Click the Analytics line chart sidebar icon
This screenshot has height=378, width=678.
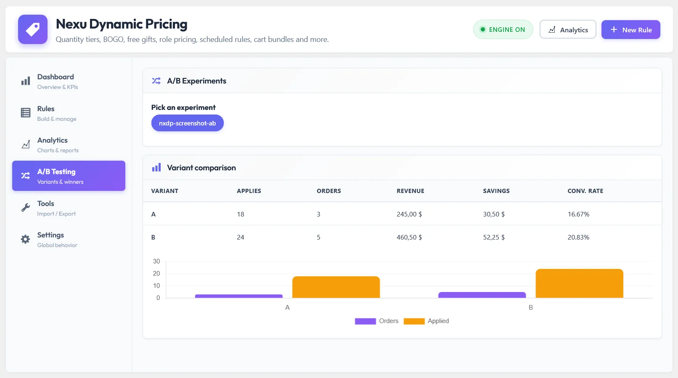tap(26, 144)
